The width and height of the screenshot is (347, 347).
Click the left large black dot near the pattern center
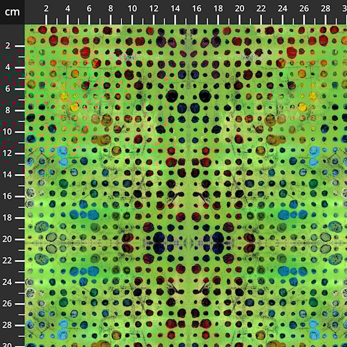172,96
